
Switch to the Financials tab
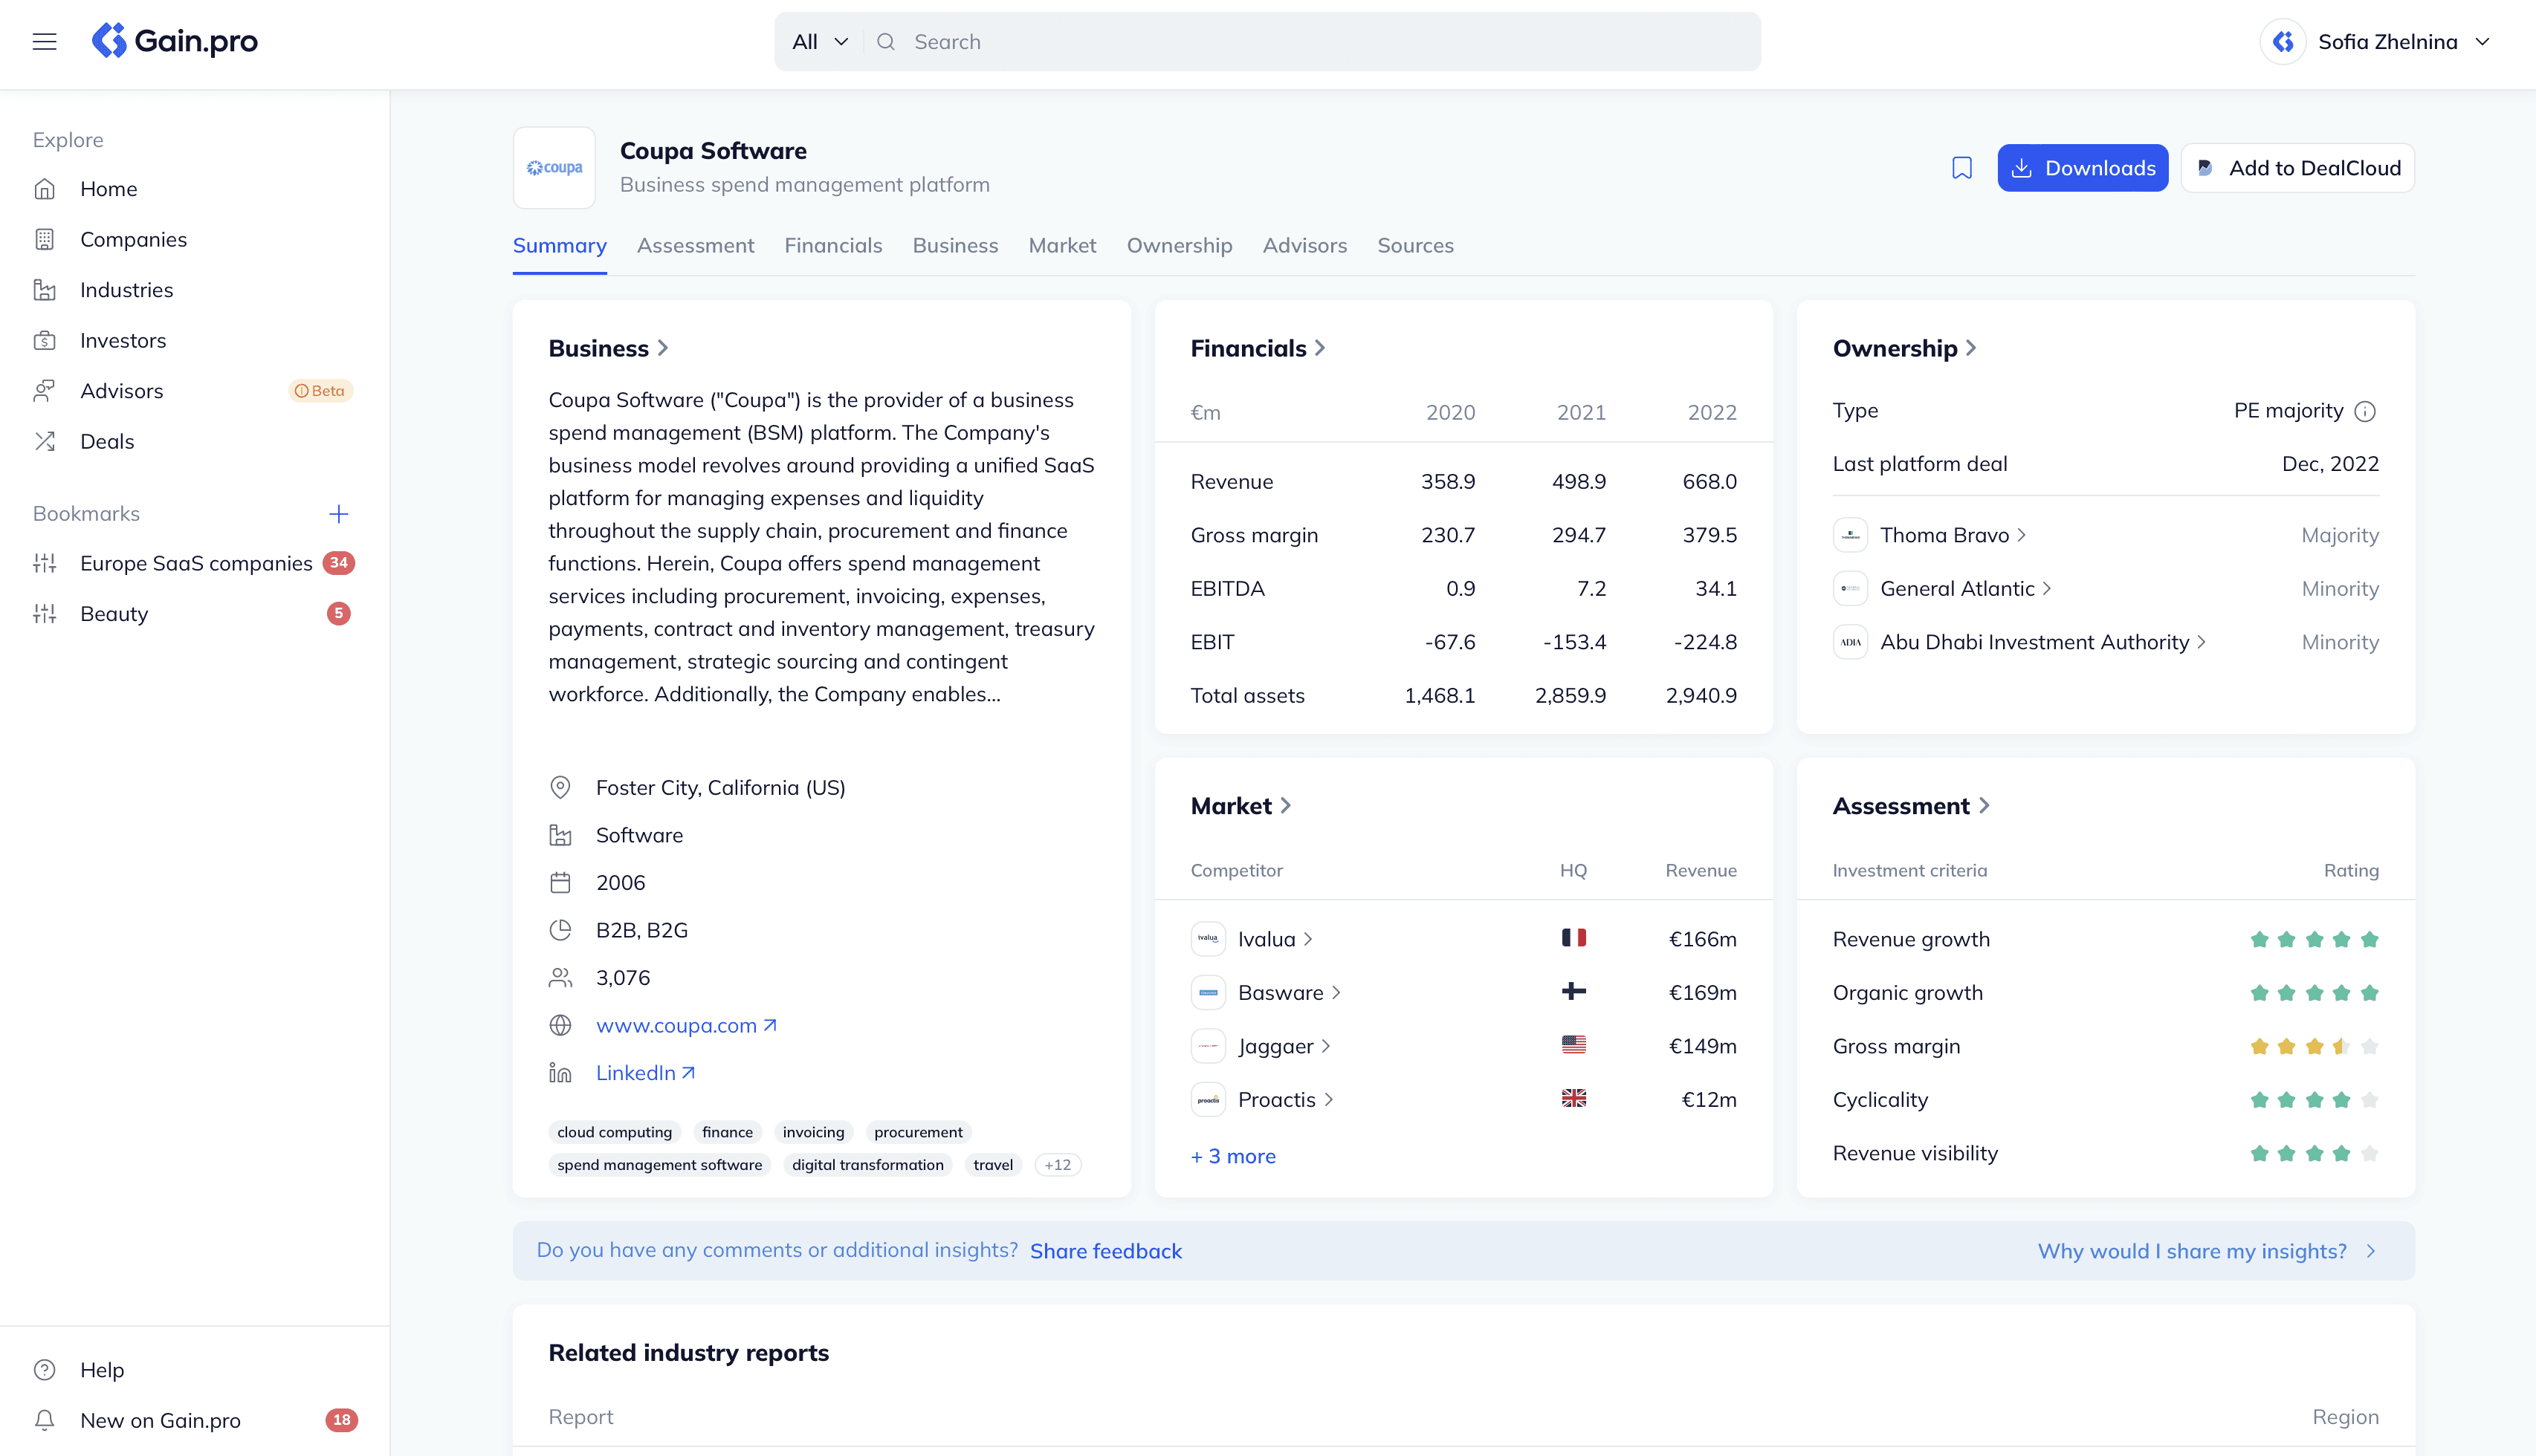[x=832, y=246]
